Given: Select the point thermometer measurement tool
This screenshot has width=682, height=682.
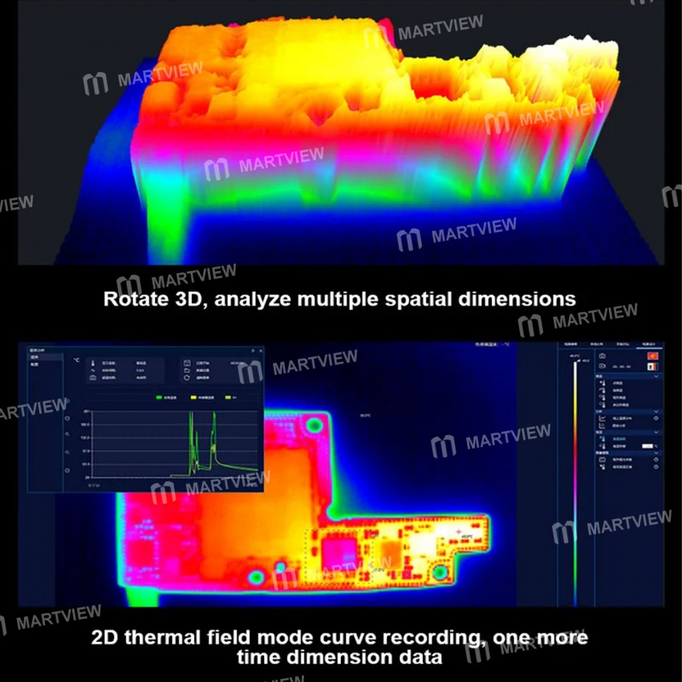Looking at the screenshot, I should click(x=603, y=384).
